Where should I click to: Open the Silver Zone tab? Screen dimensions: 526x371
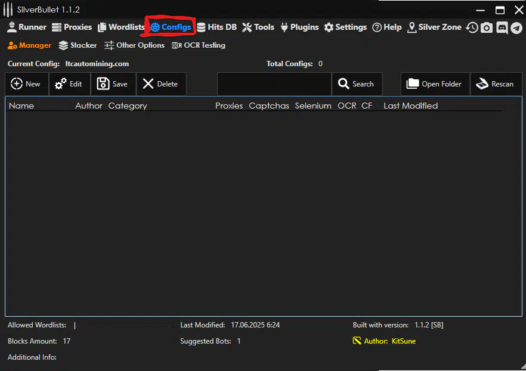[434, 27]
